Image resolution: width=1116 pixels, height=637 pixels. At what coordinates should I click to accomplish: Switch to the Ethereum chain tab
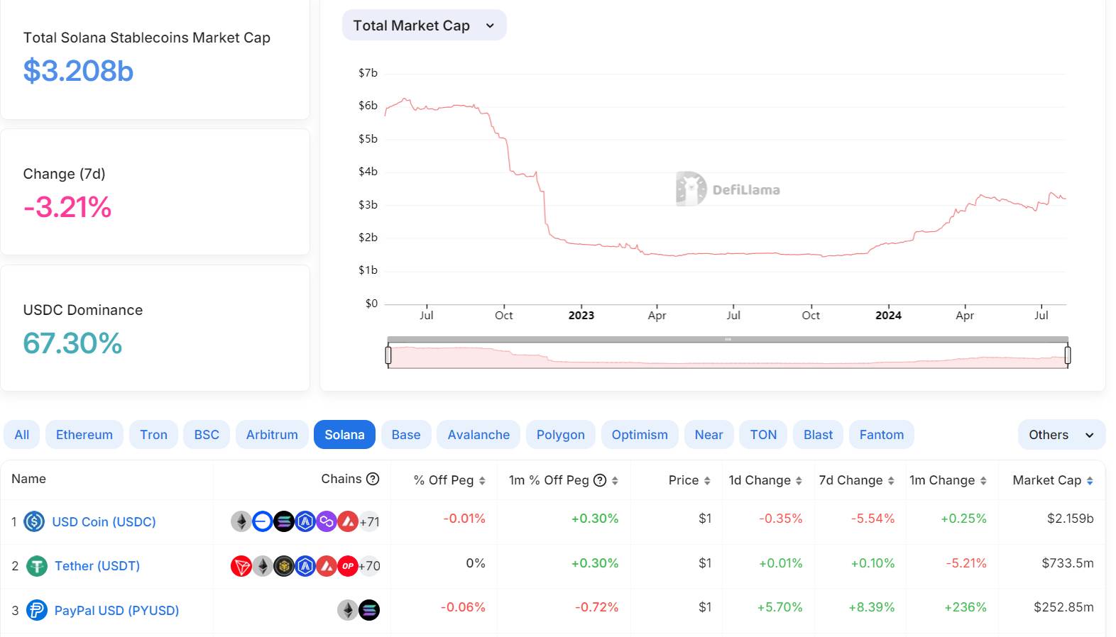point(84,435)
